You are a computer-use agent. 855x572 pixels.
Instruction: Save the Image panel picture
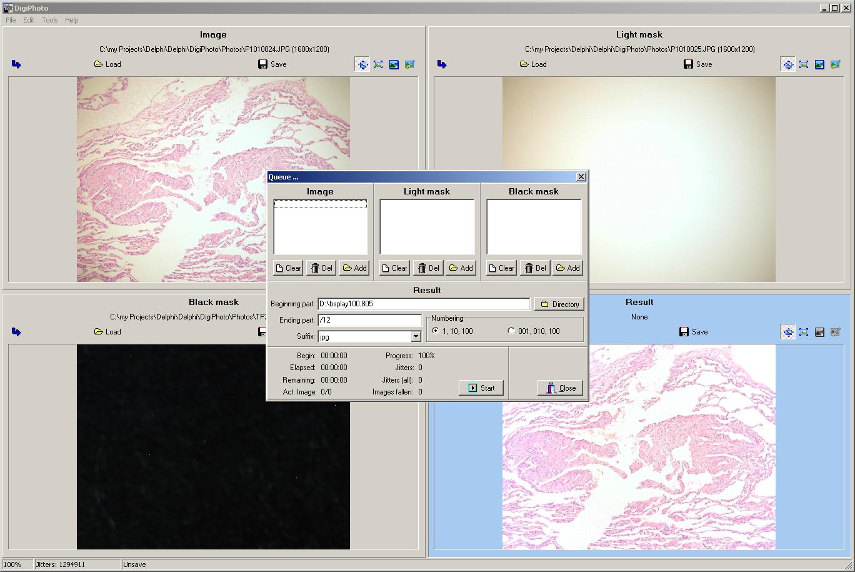pyautogui.click(x=272, y=64)
